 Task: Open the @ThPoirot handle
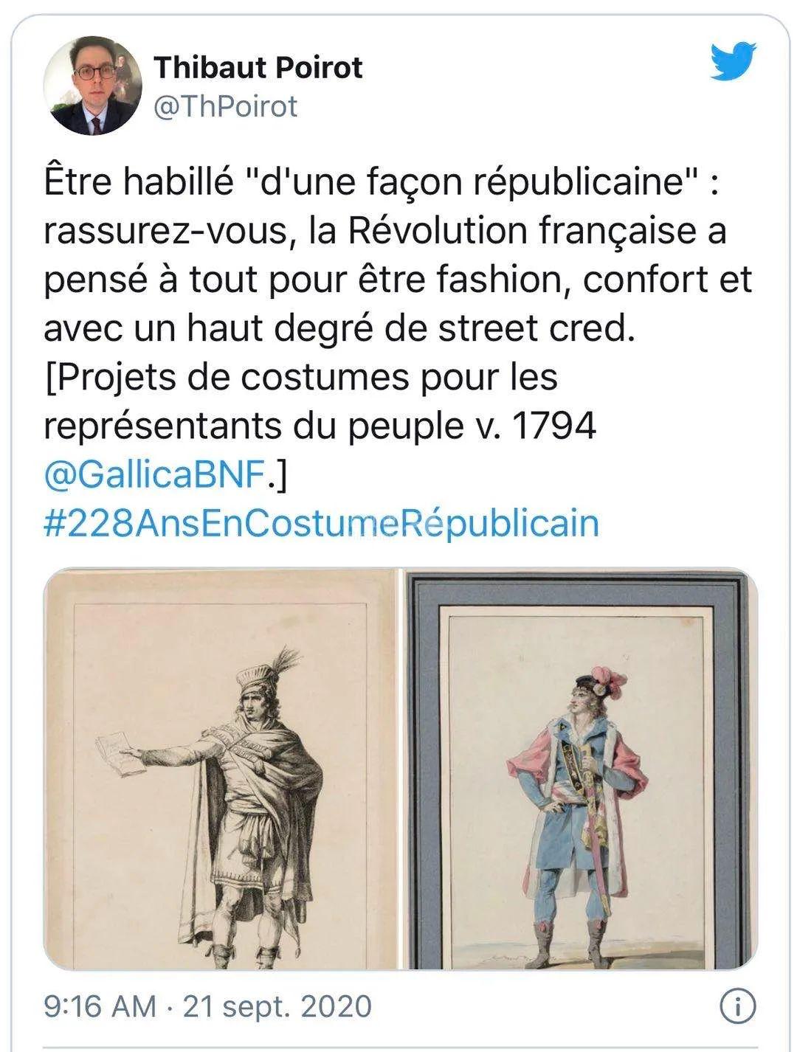tap(225, 107)
